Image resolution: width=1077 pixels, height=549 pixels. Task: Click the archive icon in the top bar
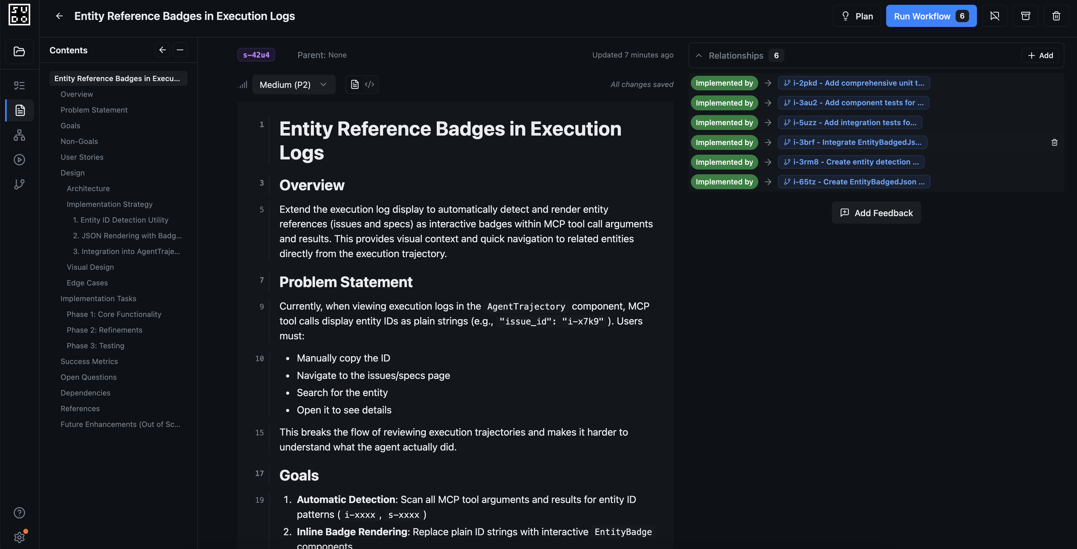1026,16
